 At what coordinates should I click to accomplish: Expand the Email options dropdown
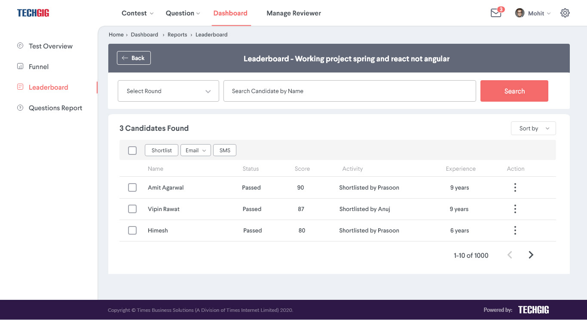pyautogui.click(x=196, y=150)
